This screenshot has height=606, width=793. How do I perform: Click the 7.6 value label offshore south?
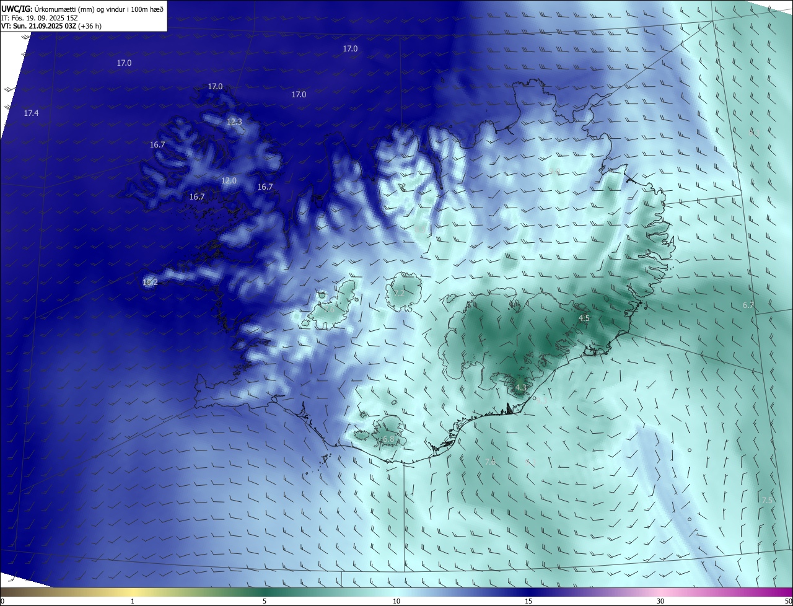[x=490, y=462]
